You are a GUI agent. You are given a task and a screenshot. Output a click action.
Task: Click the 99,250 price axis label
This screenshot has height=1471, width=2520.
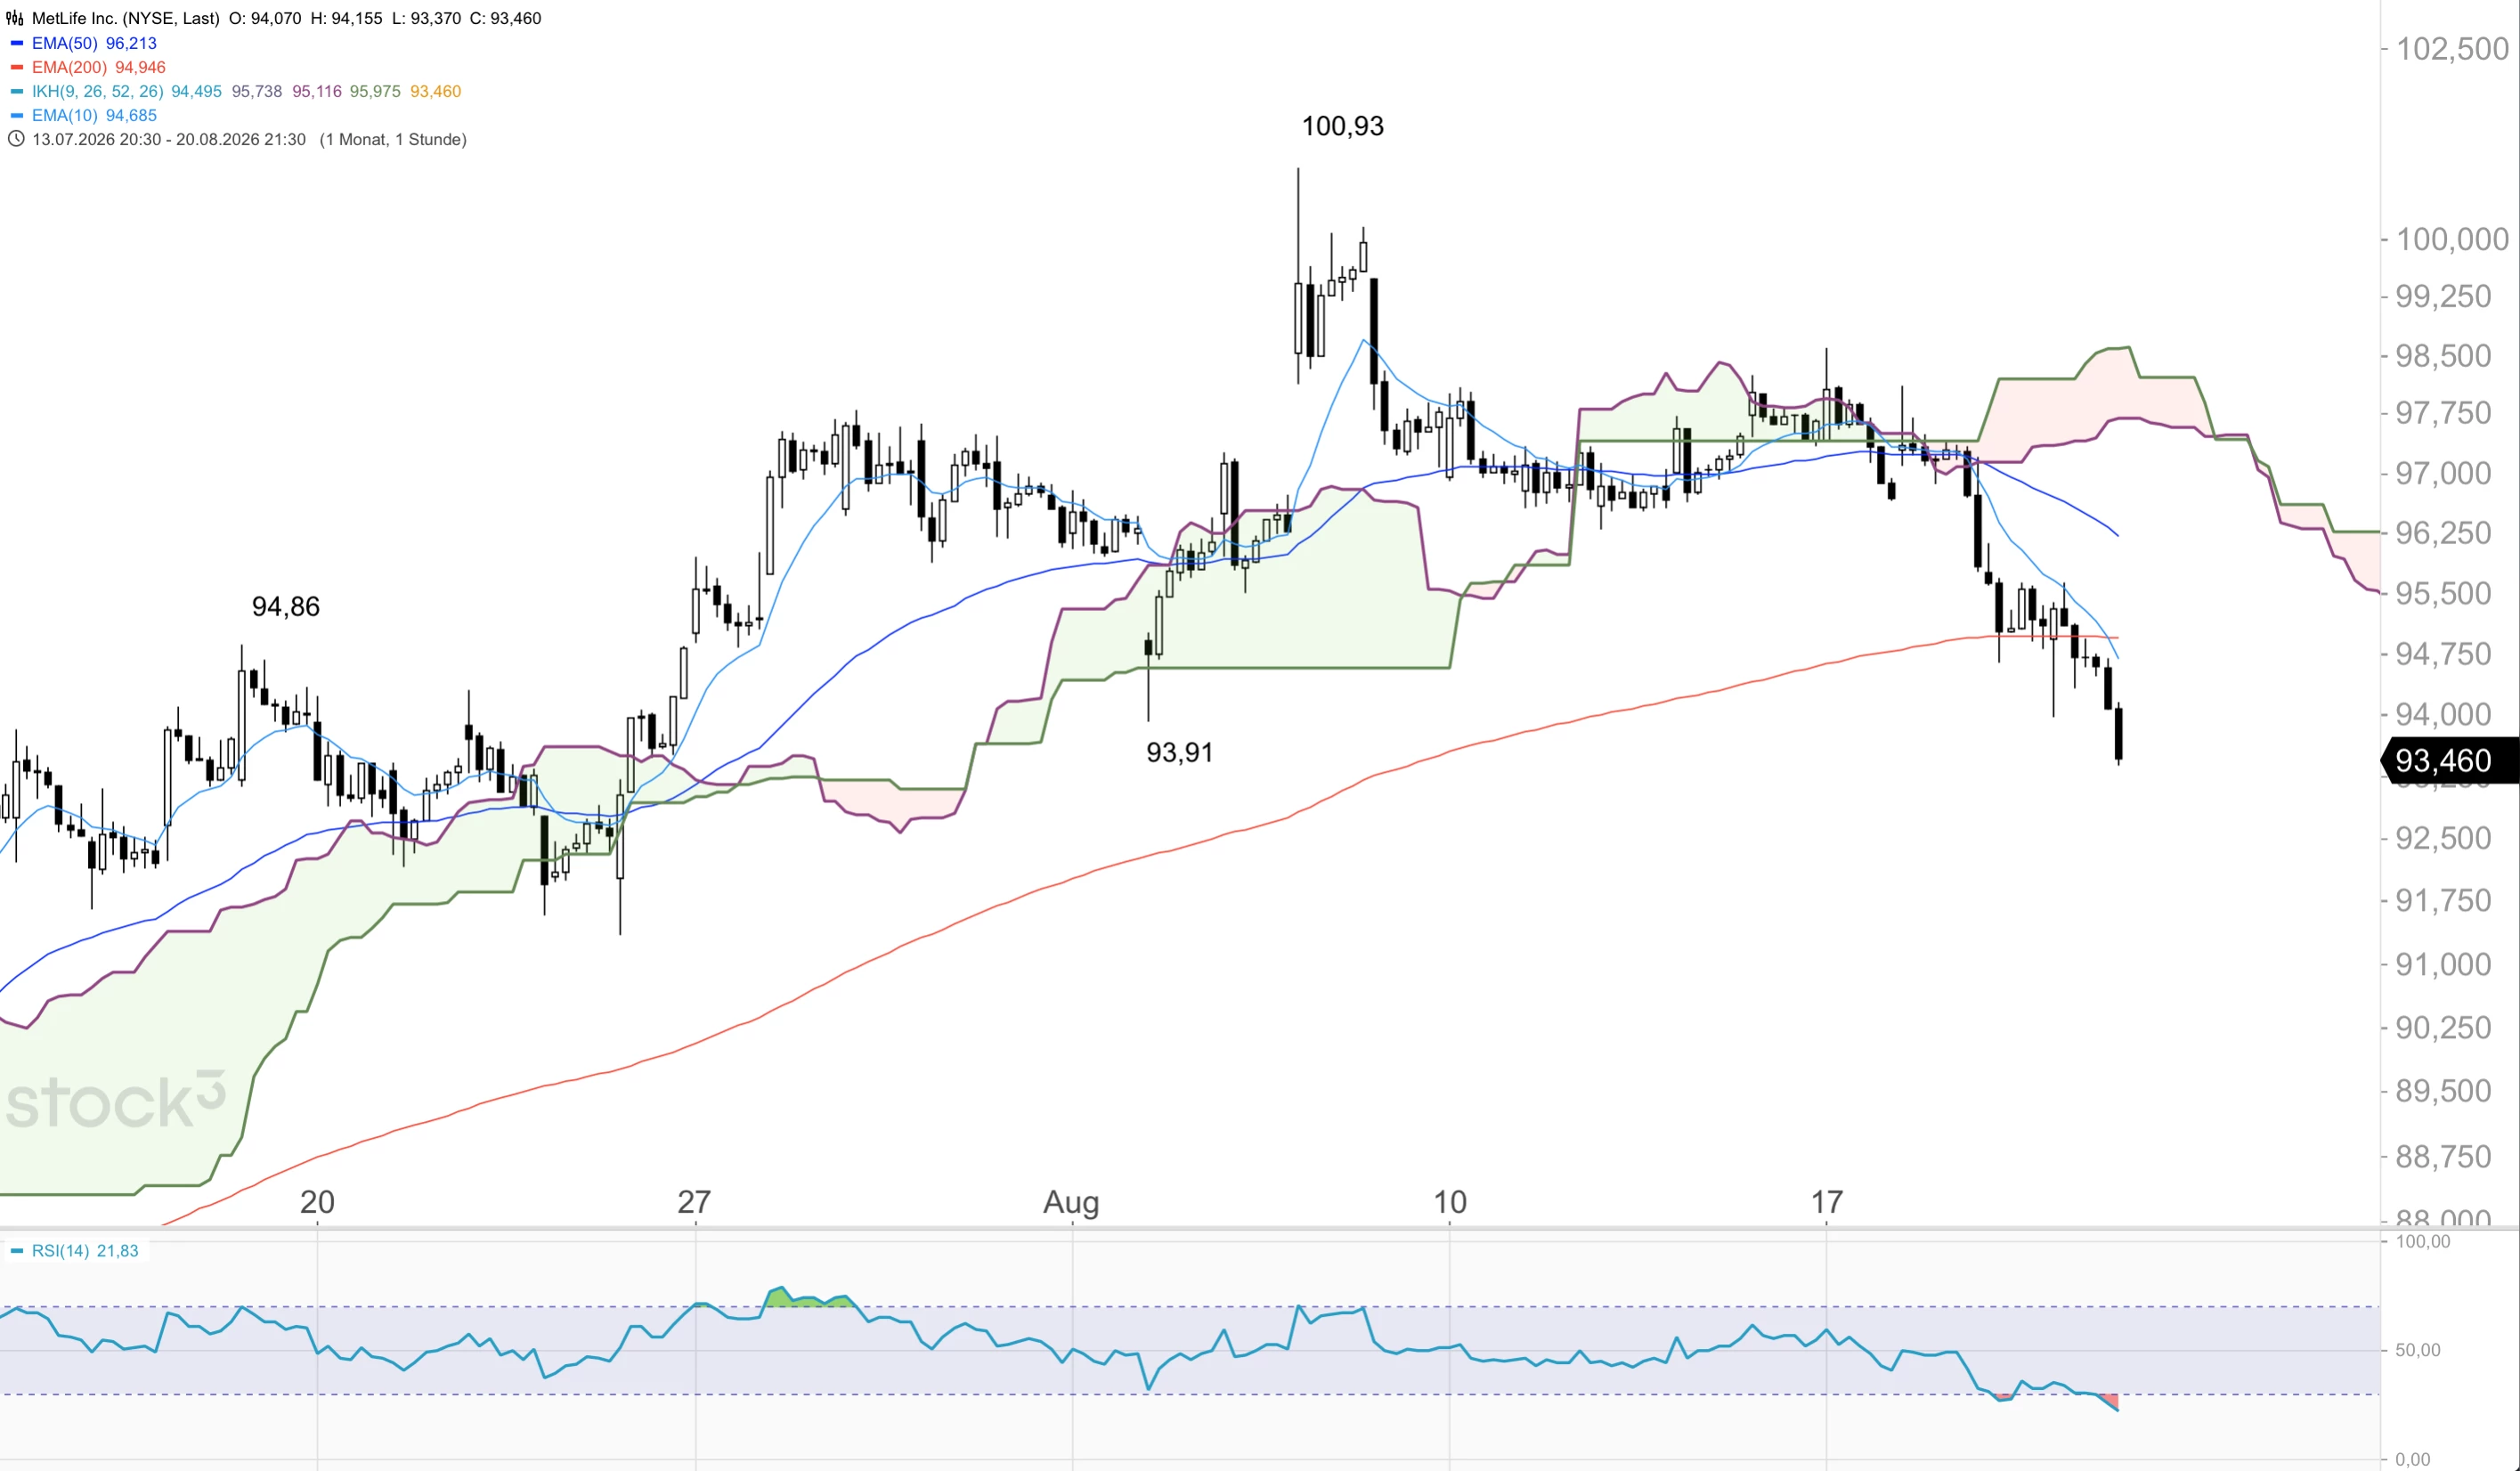click(x=2443, y=296)
